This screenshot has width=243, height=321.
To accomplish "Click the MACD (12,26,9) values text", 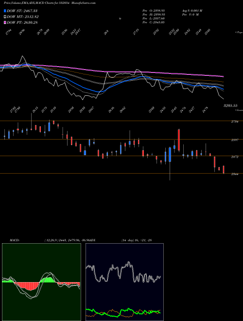I will point(67,240).
